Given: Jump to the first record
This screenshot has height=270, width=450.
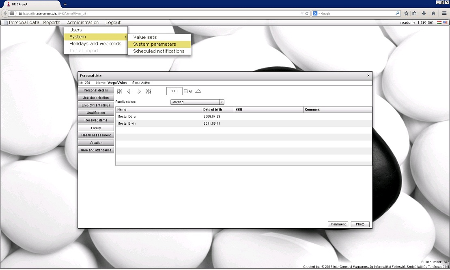Looking at the screenshot, I should [120, 91].
